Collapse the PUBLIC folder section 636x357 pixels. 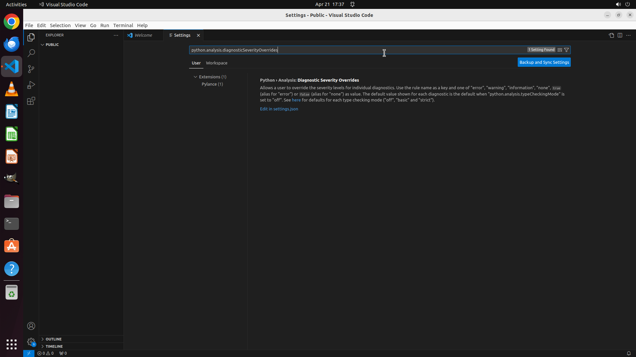point(42,45)
